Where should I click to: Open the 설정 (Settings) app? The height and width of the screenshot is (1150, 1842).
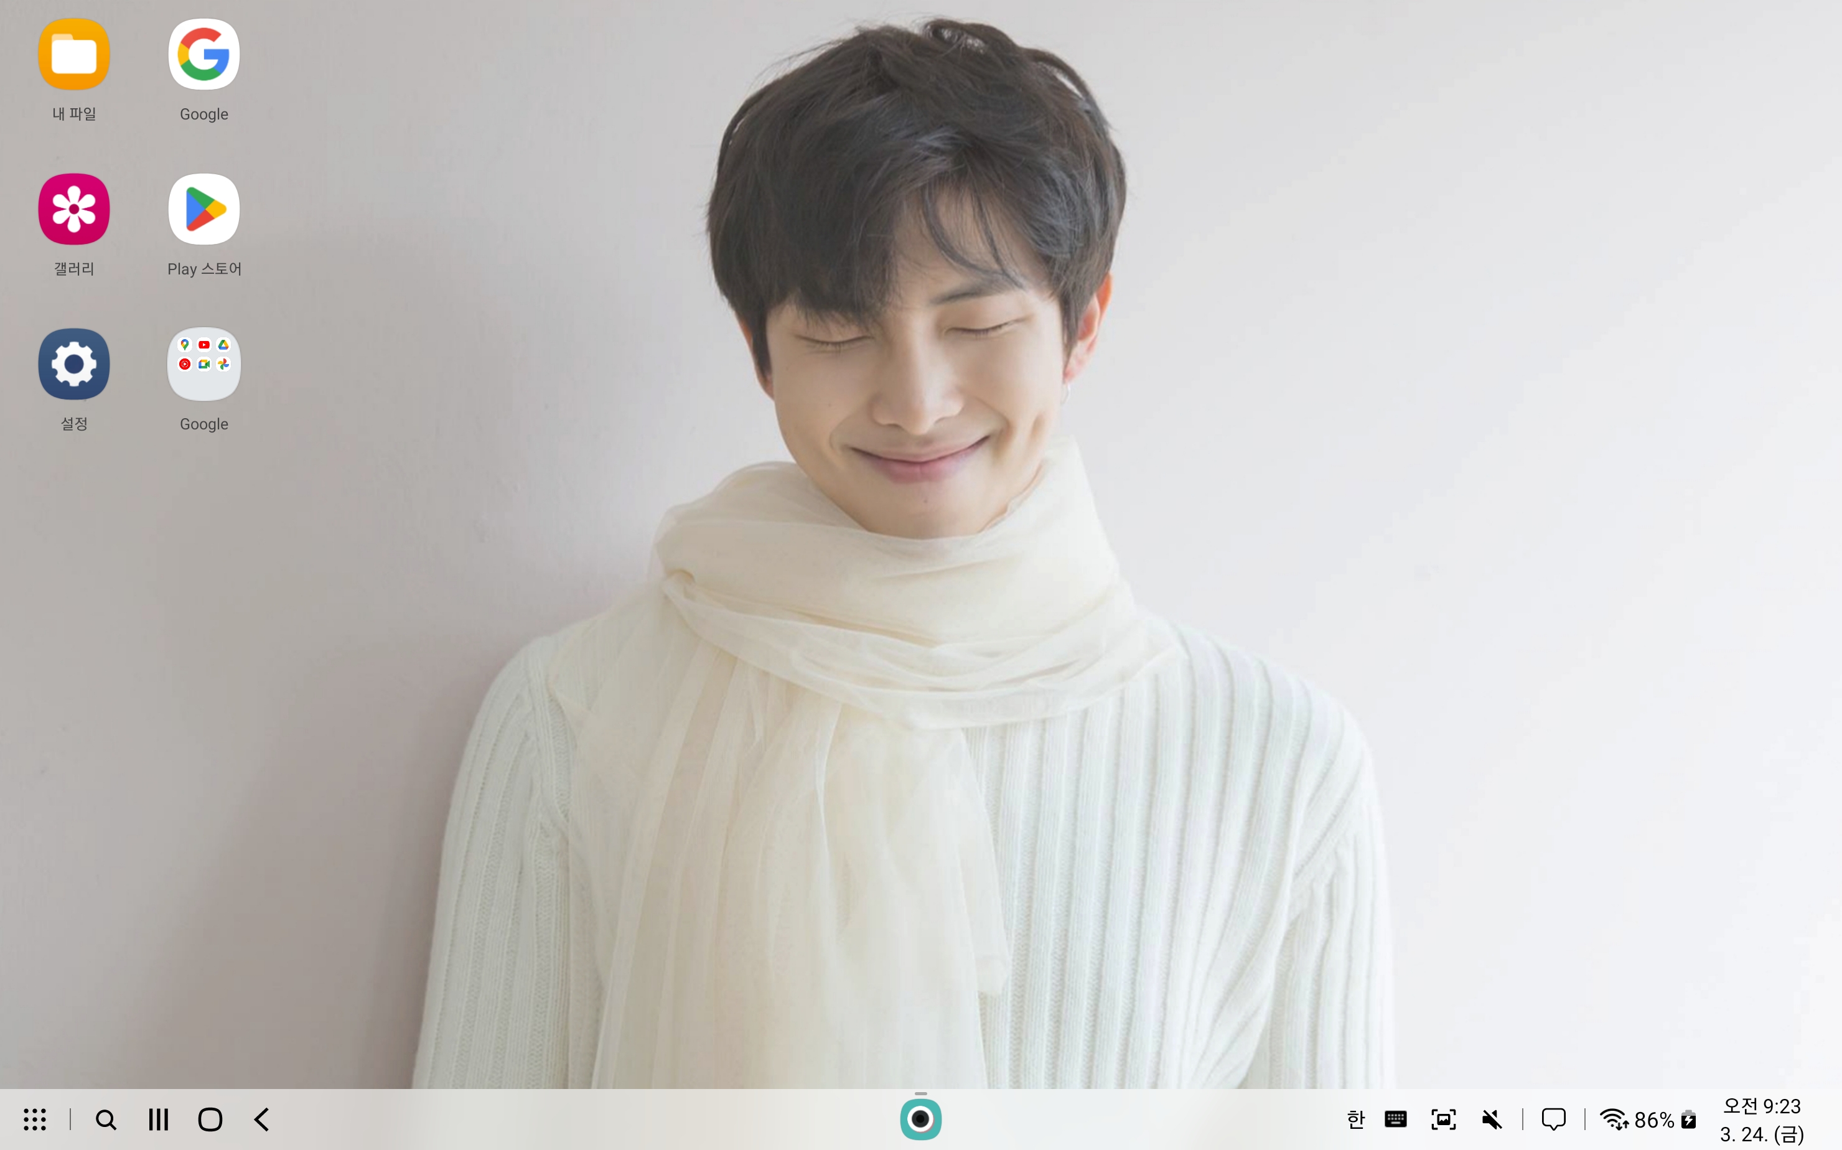pyautogui.click(x=74, y=364)
